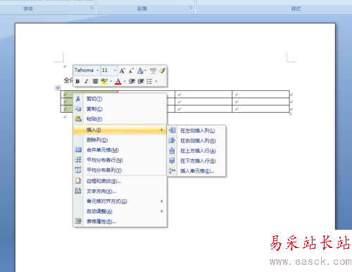Click the Shrink Font button in mini toolbar
The image size is (352, 272).
[x=131, y=70]
